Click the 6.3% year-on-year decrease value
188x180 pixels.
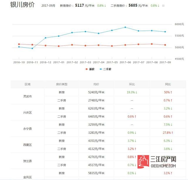168,141
